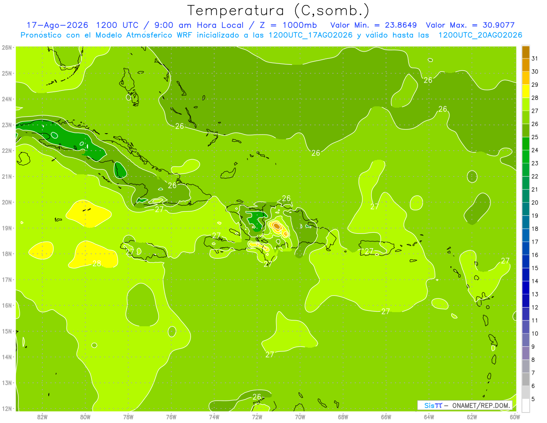547x423 pixels.
Task: Click the longitude label "82W"
Action: click(x=42, y=417)
